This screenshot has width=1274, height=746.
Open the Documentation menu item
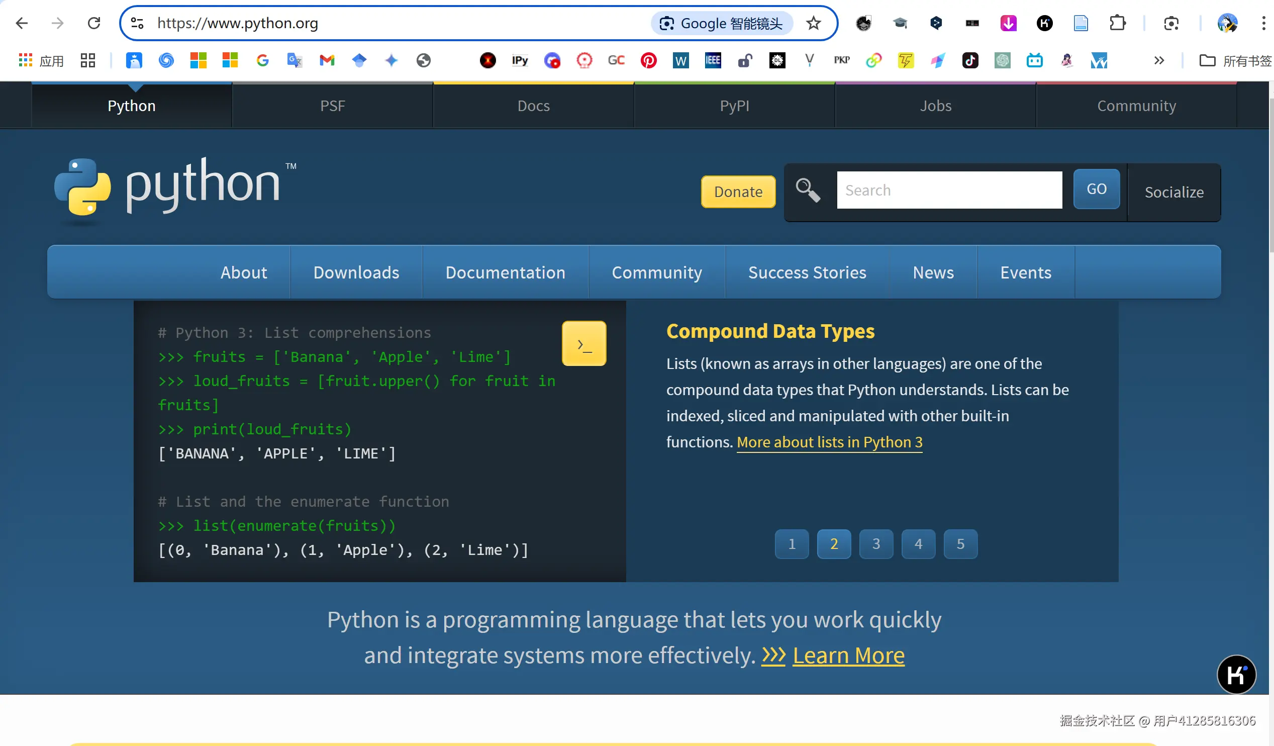505,272
